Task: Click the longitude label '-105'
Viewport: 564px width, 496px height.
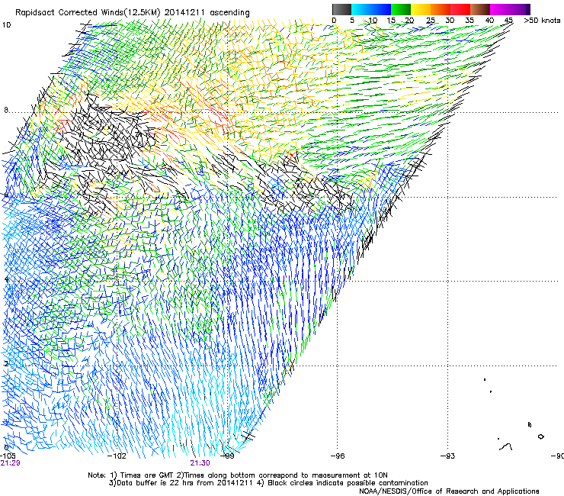Action: pyautogui.click(x=8, y=456)
